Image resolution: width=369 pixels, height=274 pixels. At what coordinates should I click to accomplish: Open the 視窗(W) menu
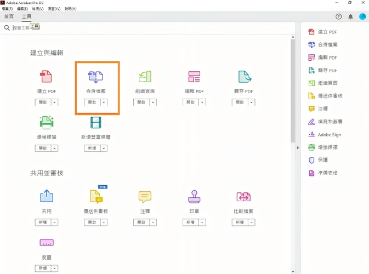point(54,9)
